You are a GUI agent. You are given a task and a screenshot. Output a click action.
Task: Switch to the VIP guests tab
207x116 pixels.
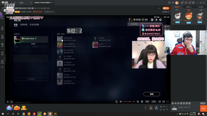coord(189,7)
